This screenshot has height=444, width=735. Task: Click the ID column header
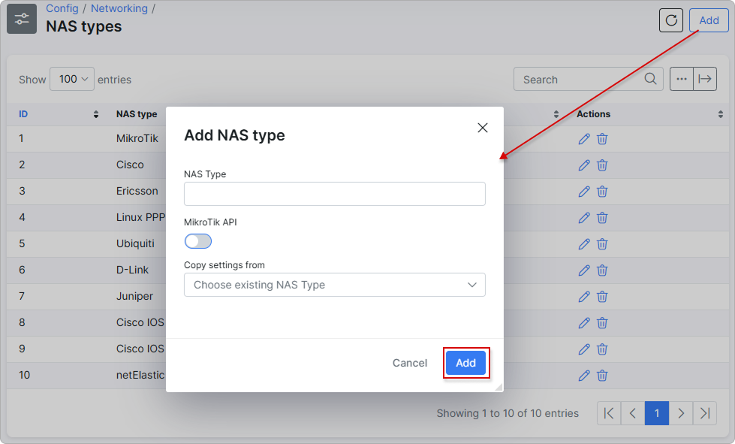pos(23,114)
